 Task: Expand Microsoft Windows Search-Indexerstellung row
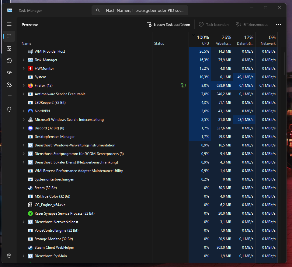(x=23, y=120)
